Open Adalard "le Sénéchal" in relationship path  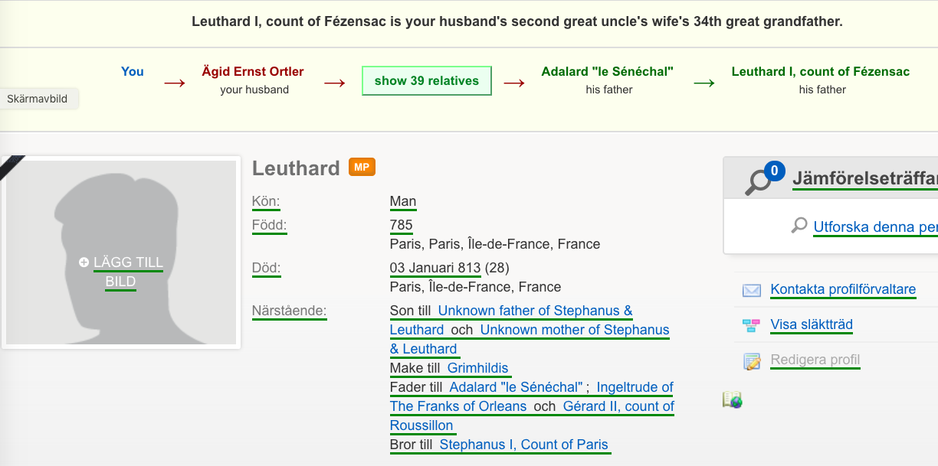point(607,71)
